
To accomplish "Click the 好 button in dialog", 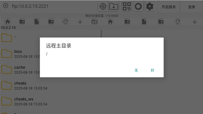I will pos(152,70).
